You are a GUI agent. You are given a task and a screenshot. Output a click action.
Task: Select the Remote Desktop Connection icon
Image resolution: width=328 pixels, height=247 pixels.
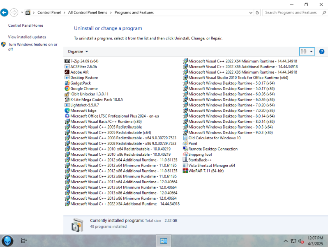(185, 149)
